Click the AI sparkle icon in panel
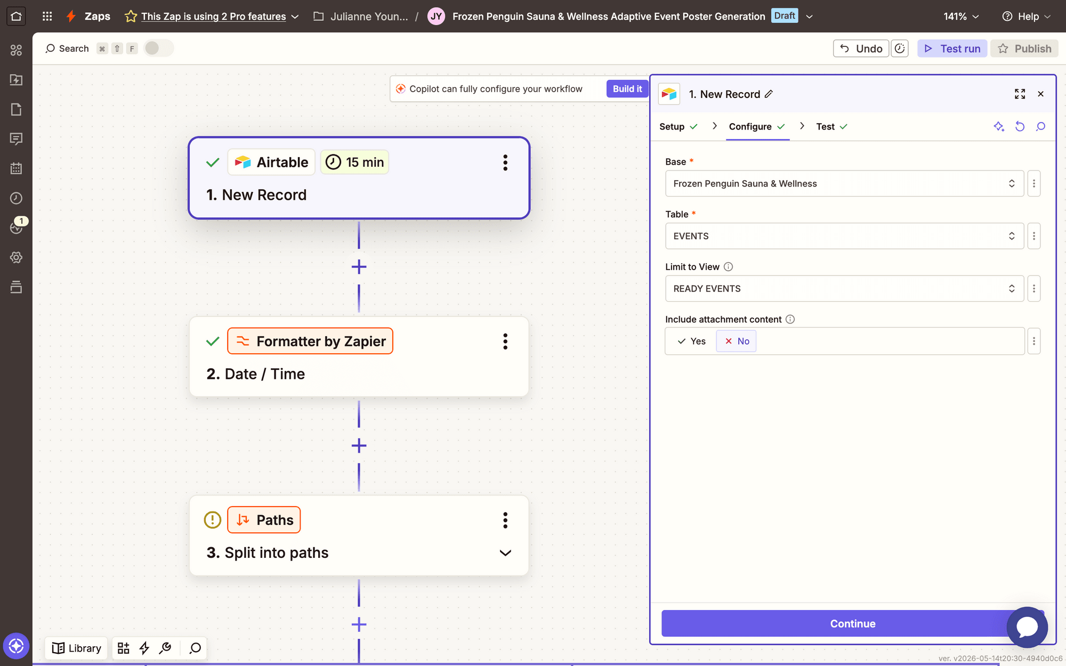 point(999,126)
